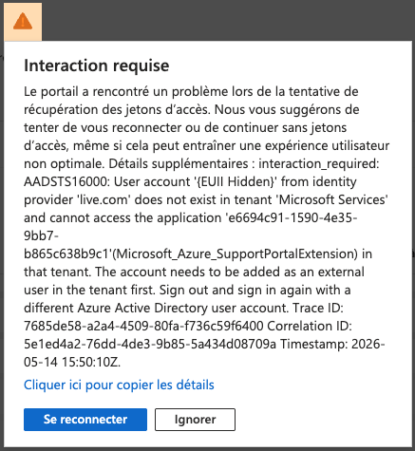
Task: Click the dark header bar beside the warning icon
Action: pyautogui.click(x=228, y=20)
